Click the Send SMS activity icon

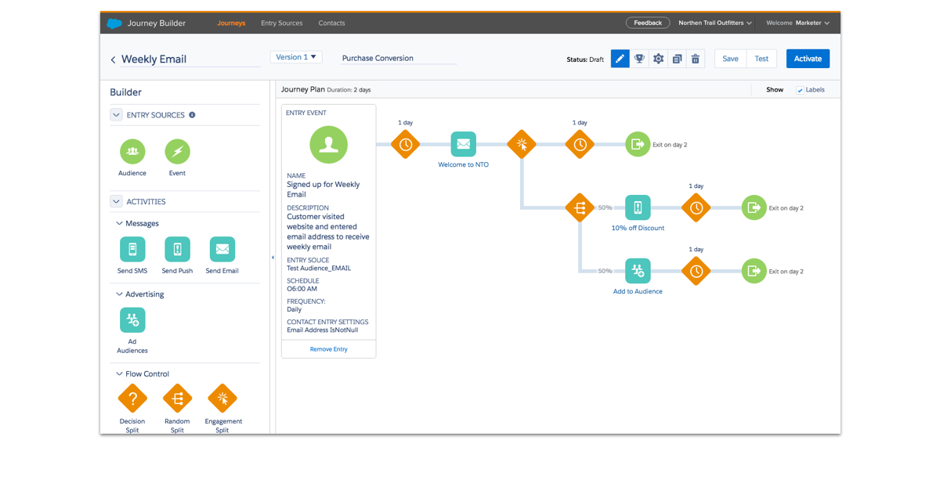132,250
